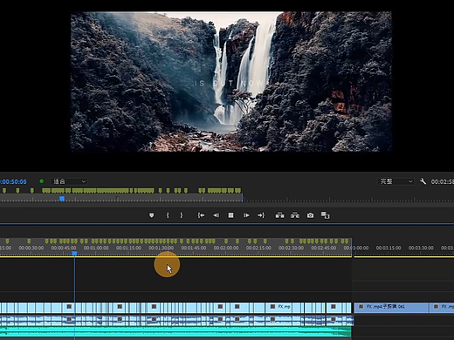The width and height of the screenshot is (454, 340).
Task: Step forward one frame
Action: pos(246,215)
